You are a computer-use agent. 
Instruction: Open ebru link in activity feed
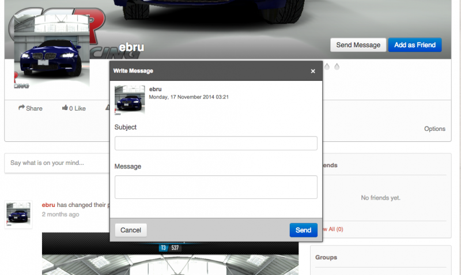tap(48, 205)
